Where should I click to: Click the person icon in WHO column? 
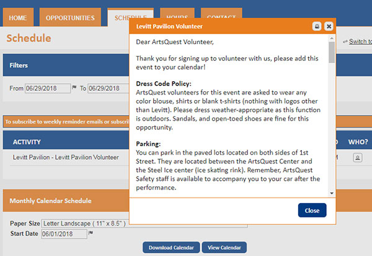click(x=358, y=157)
